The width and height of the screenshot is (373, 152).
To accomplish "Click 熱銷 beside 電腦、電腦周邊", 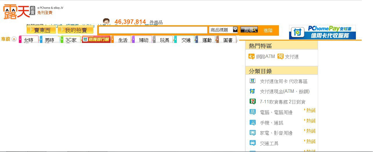I will tap(310, 110).
